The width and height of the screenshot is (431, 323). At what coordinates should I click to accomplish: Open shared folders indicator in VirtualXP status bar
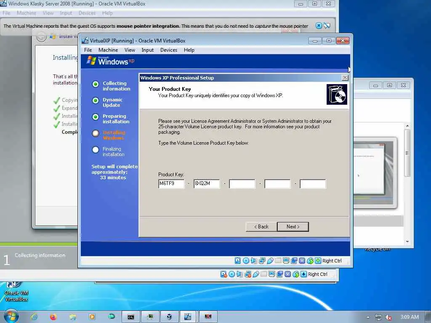pos(278,260)
